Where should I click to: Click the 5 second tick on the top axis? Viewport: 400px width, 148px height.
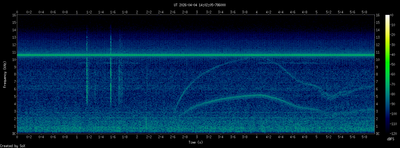[x=317, y=12]
